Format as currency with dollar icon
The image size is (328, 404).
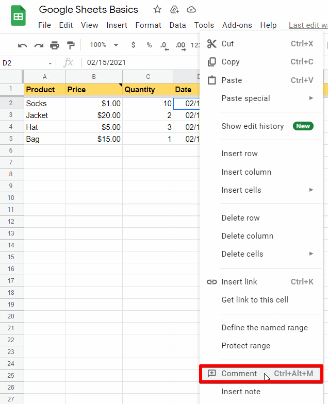coord(133,45)
